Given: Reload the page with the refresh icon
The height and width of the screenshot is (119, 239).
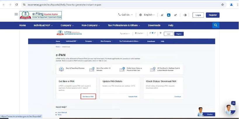Looking at the screenshot, I should [x=17, y=5].
